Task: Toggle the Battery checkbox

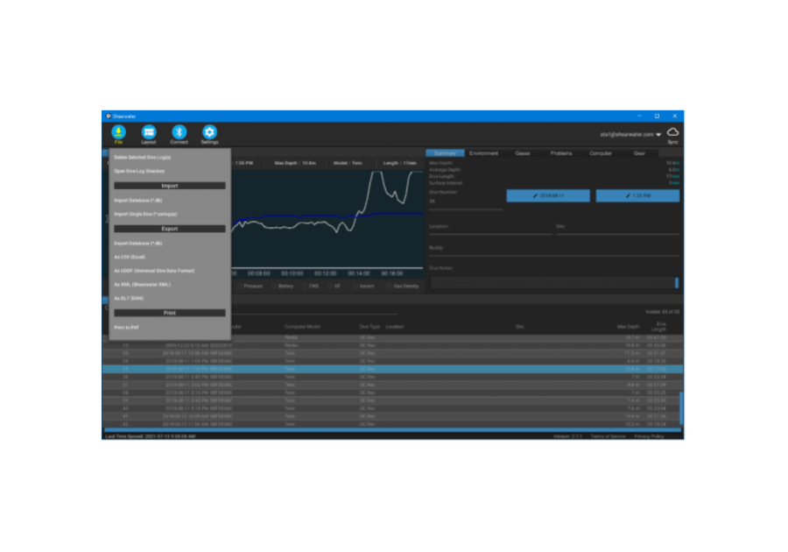Action: click(x=272, y=286)
